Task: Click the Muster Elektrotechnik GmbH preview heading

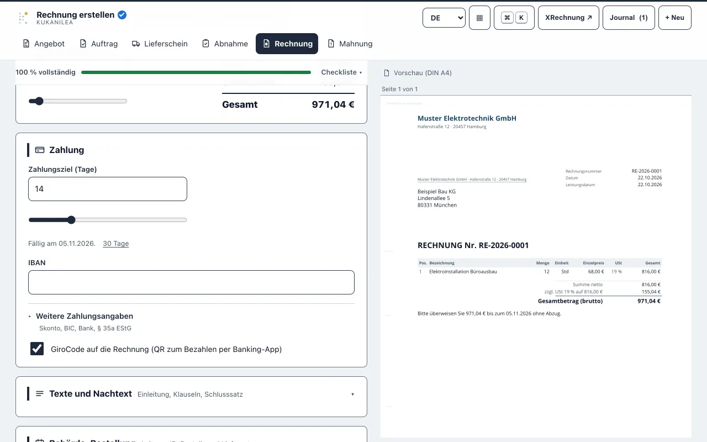Action: coord(467,118)
